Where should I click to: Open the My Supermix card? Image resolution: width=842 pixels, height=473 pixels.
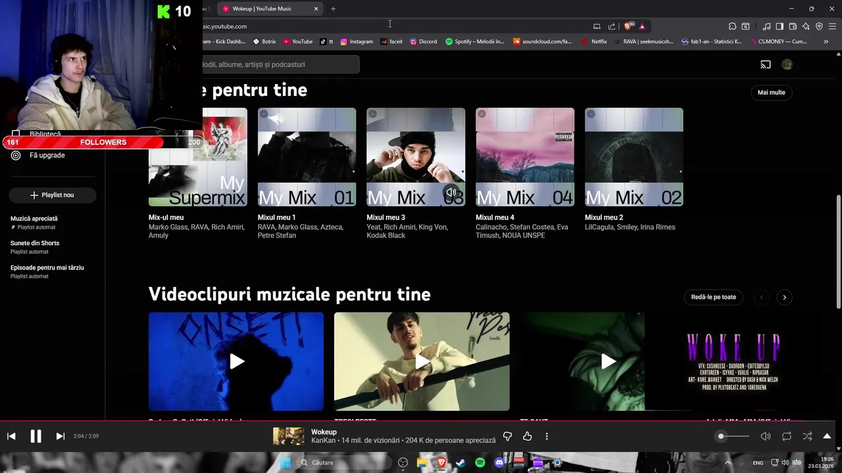point(198,157)
